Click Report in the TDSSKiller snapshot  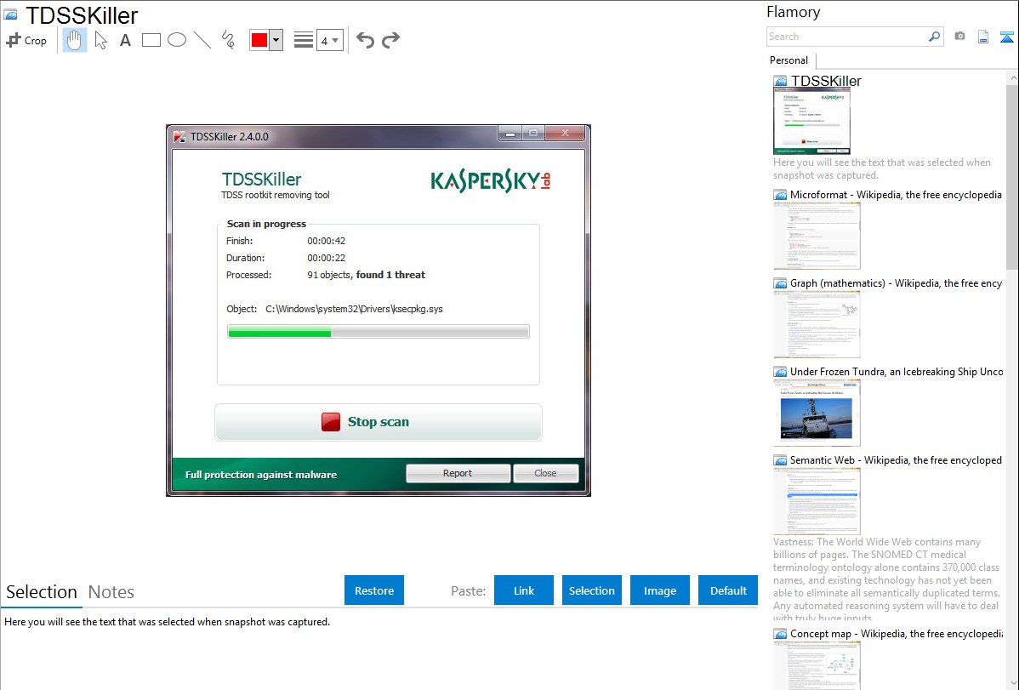(x=458, y=473)
